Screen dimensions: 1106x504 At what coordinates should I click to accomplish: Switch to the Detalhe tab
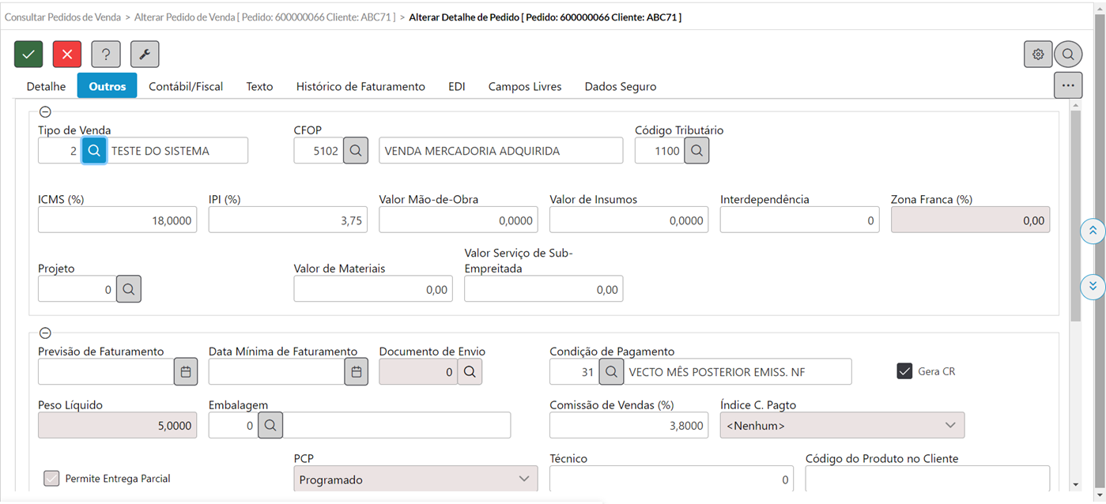46,86
